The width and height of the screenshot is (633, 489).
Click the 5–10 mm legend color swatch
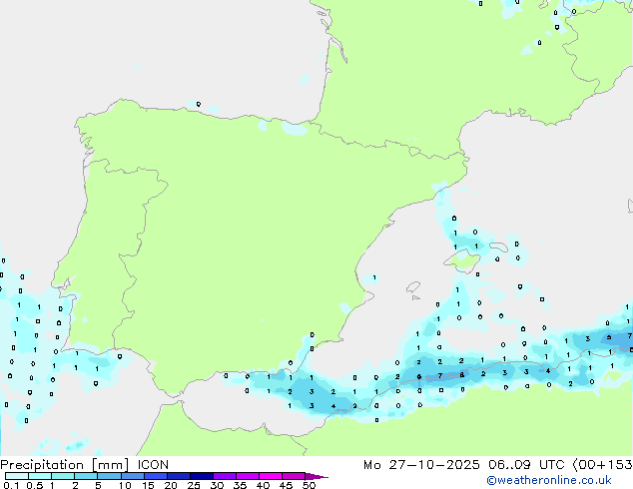(109, 476)
